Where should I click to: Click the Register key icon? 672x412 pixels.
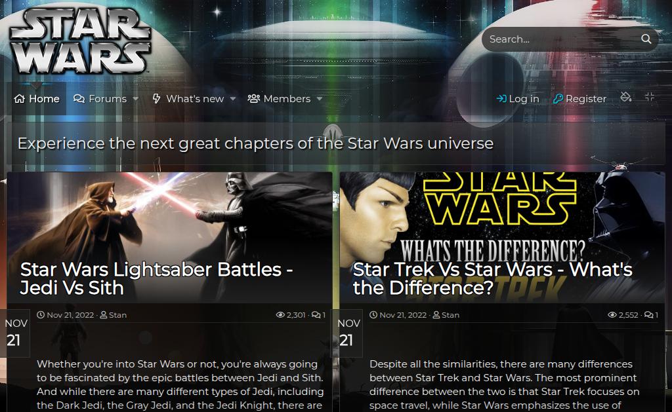point(558,99)
